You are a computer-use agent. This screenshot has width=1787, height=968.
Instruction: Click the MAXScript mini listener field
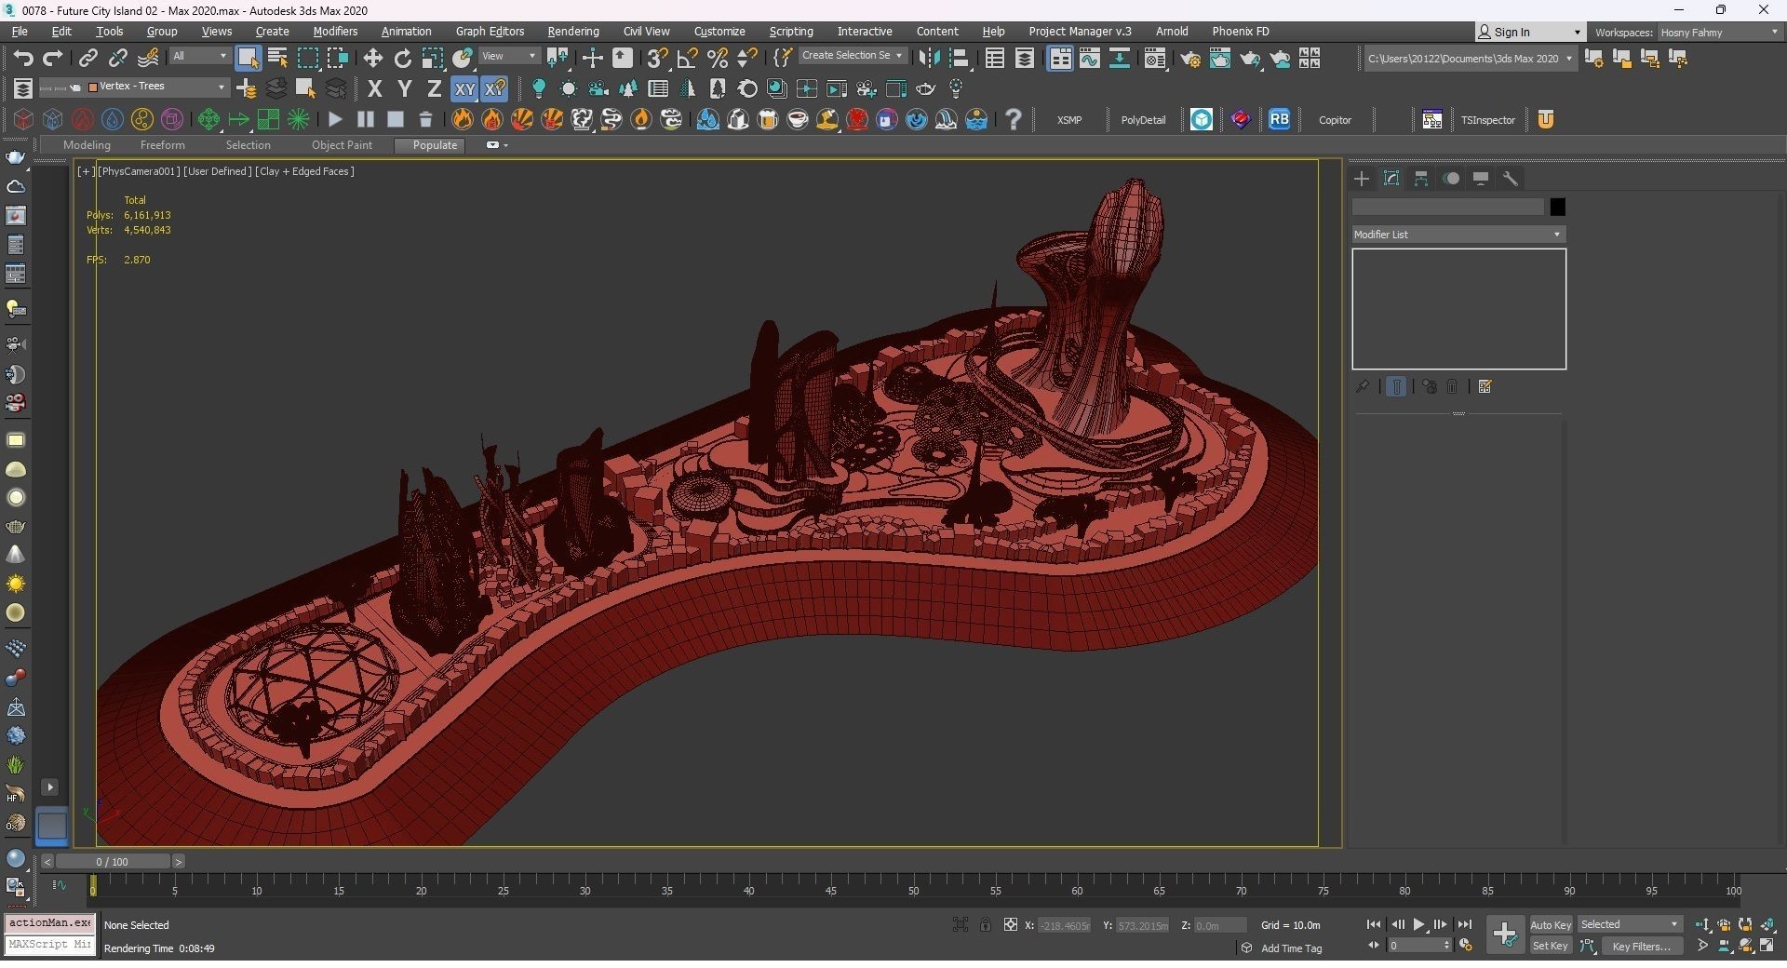[x=49, y=945]
